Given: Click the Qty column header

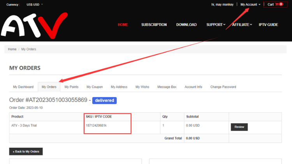Looking at the screenshot, I should point(165,117).
